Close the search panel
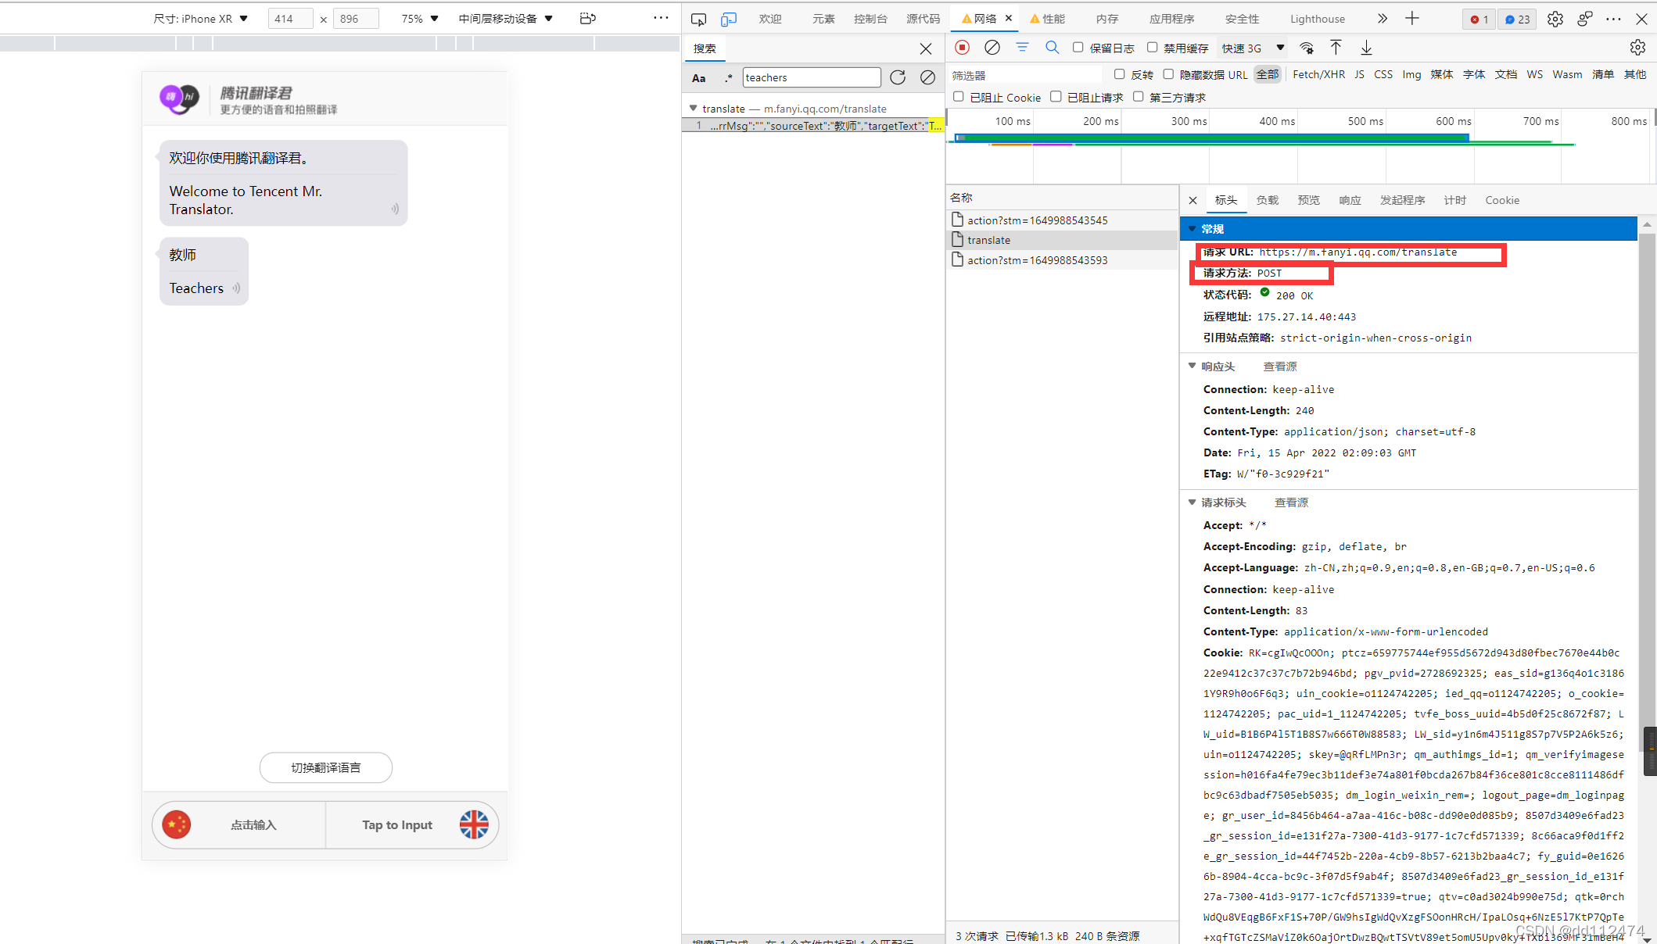 926,48
